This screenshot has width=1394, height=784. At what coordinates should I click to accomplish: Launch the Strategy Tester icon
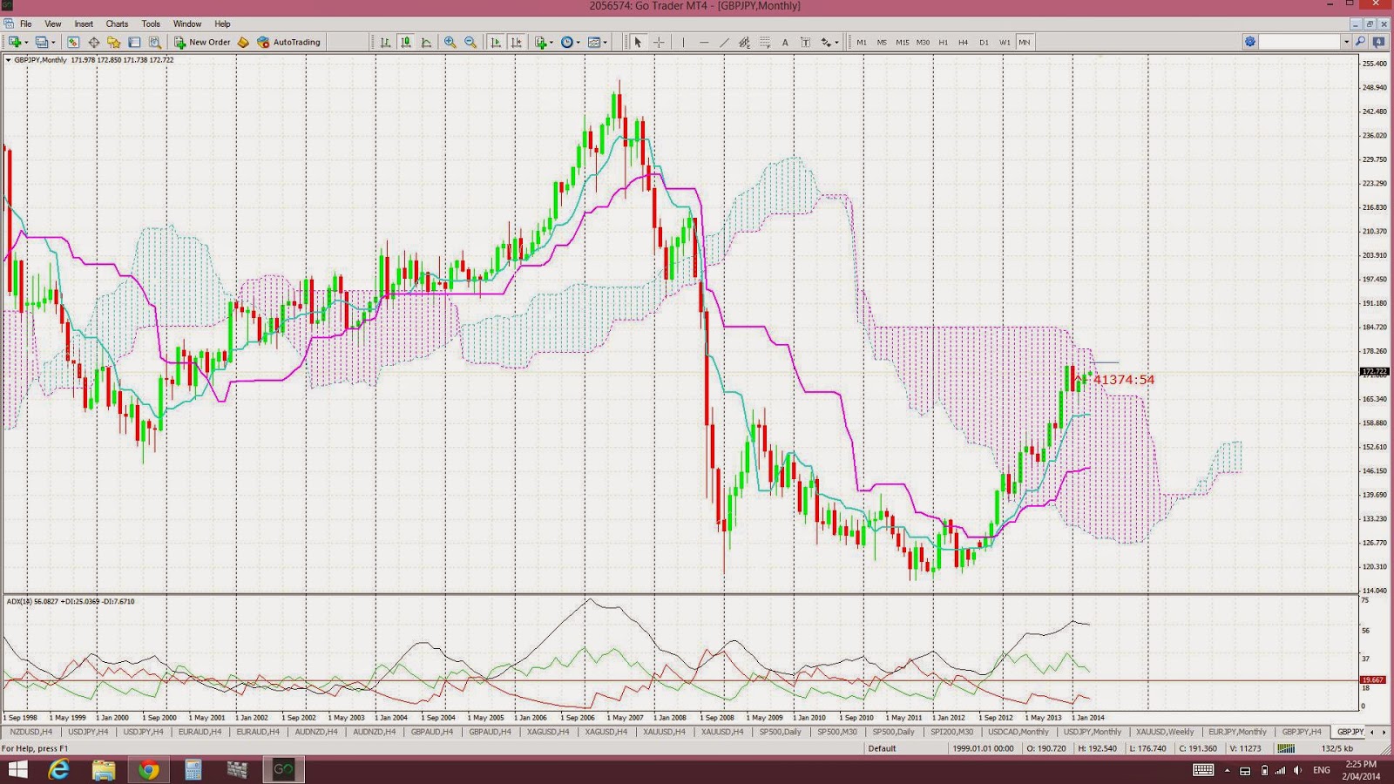click(154, 42)
